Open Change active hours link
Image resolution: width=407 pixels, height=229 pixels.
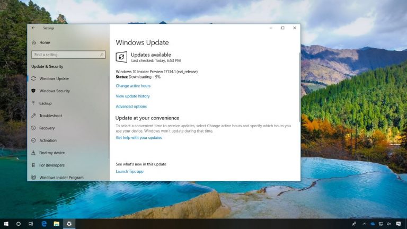pyautogui.click(x=133, y=86)
